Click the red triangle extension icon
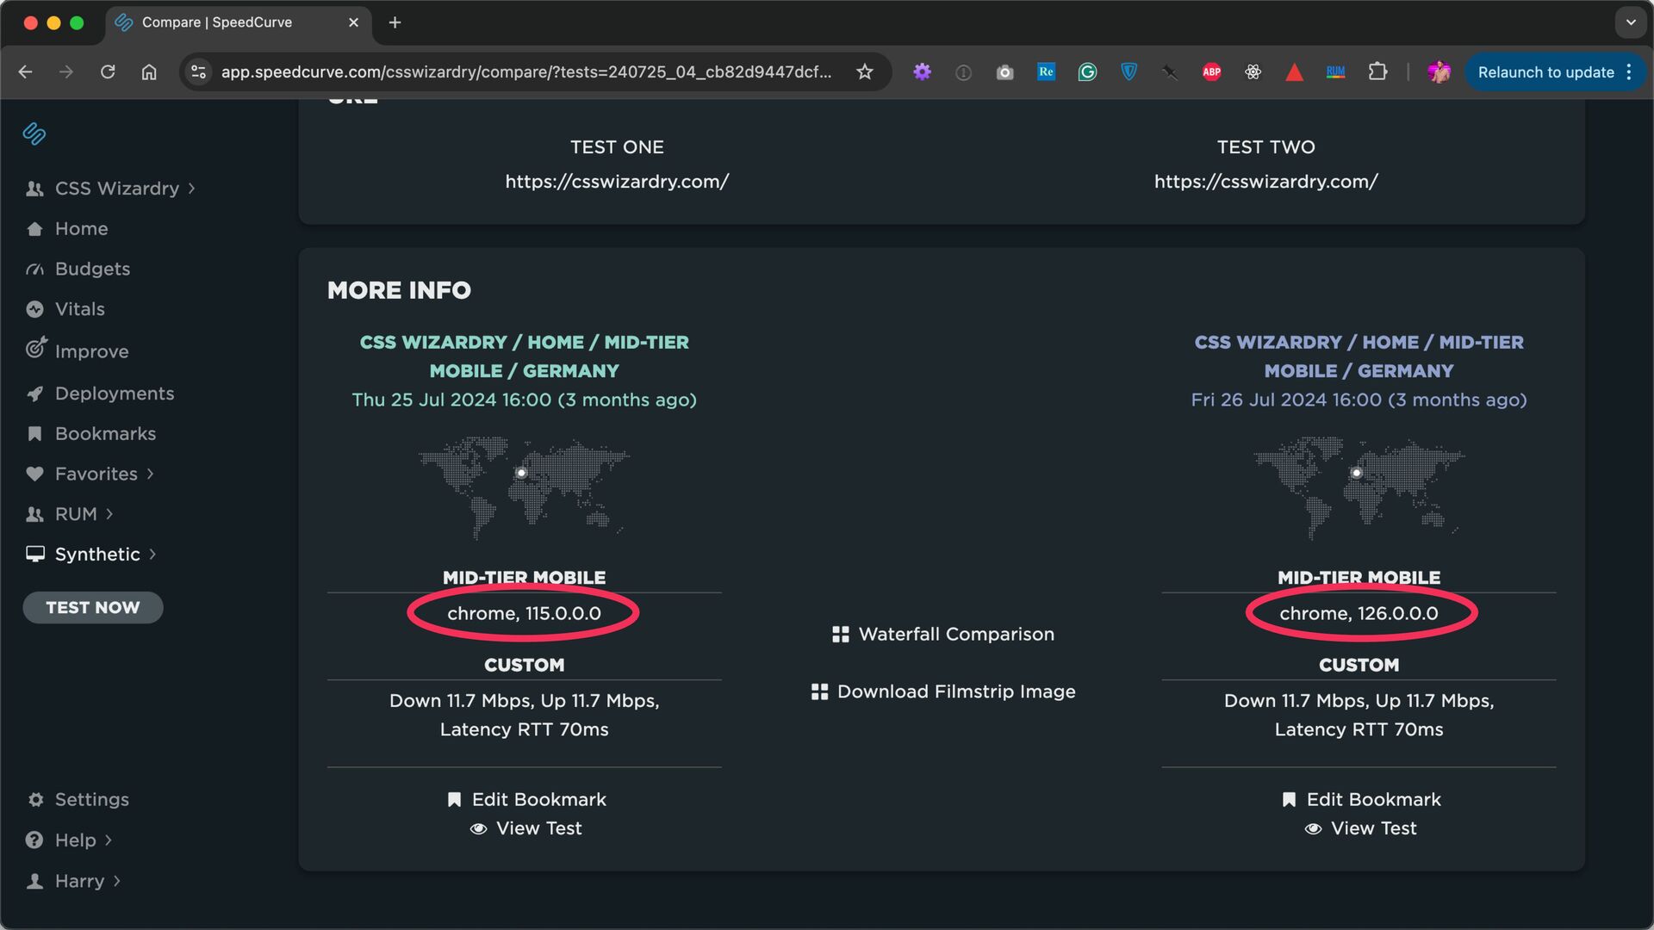This screenshot has width=1654, height=930. point(1294,72)
